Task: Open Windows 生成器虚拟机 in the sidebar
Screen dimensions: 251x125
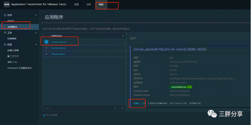Action: (x=20, y=68)
